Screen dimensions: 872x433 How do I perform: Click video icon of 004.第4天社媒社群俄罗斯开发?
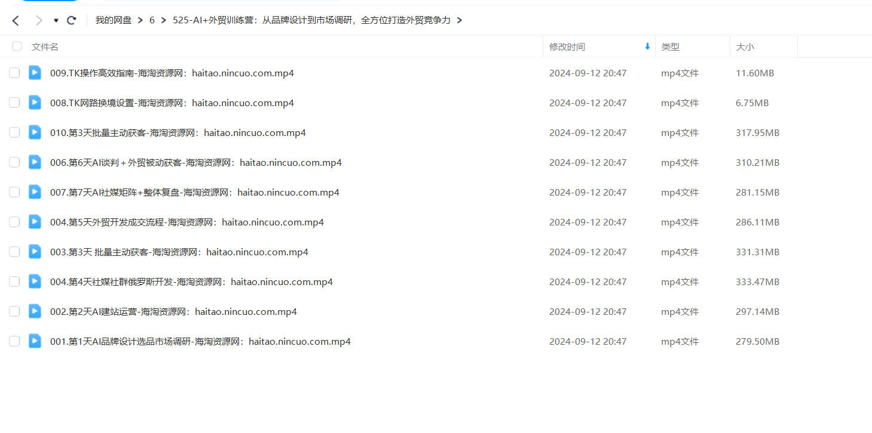point(35,281)
